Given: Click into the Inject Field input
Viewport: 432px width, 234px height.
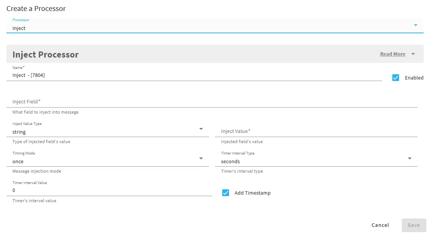Looking at the screenshot, I should [212, 101].
